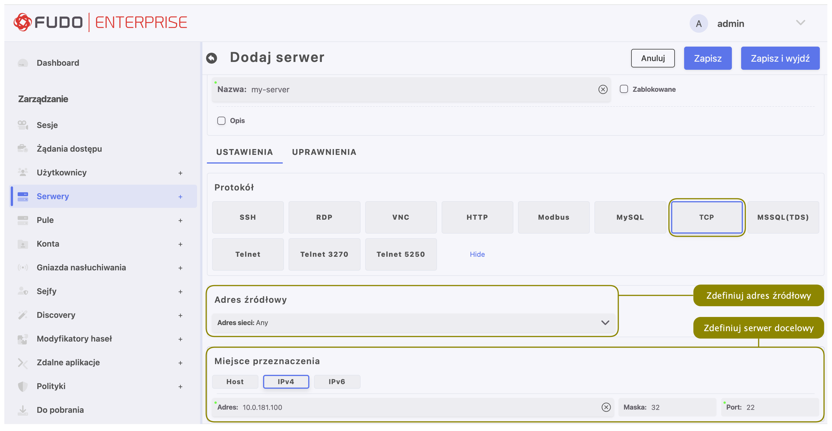This screenshot has width=832, height=431.
Task: Click the Serwery server icon
Action: click(23, 196)
